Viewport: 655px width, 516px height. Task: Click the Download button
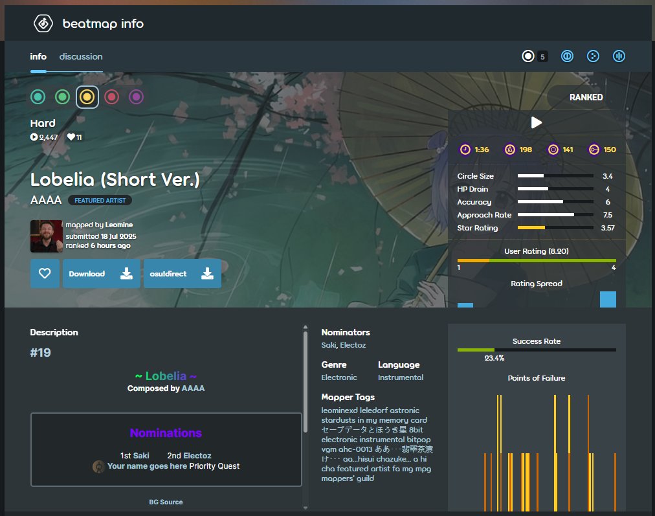coord(102,273)
